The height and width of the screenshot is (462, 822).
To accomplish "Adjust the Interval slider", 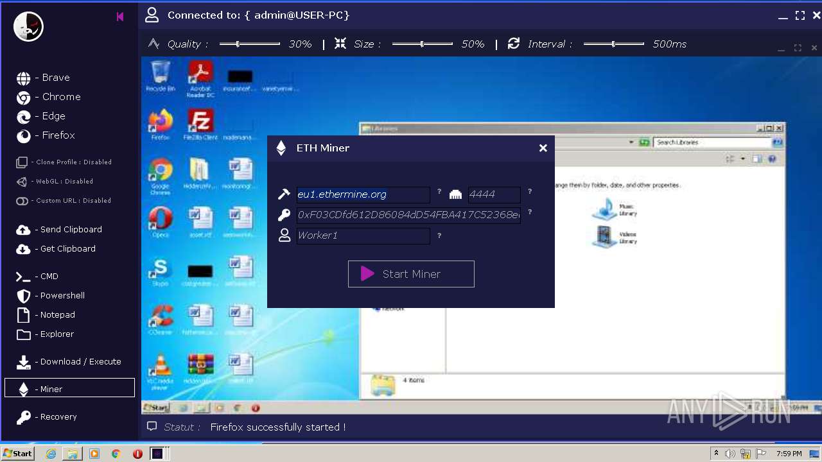I will point(613,44).
